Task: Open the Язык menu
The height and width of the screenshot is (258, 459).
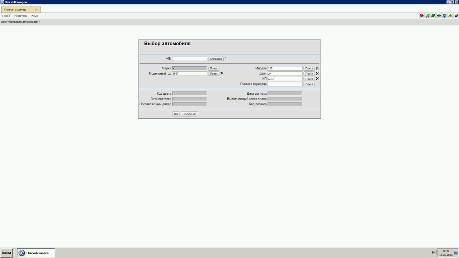Action: pyautogui.click(x=34, y=16)
